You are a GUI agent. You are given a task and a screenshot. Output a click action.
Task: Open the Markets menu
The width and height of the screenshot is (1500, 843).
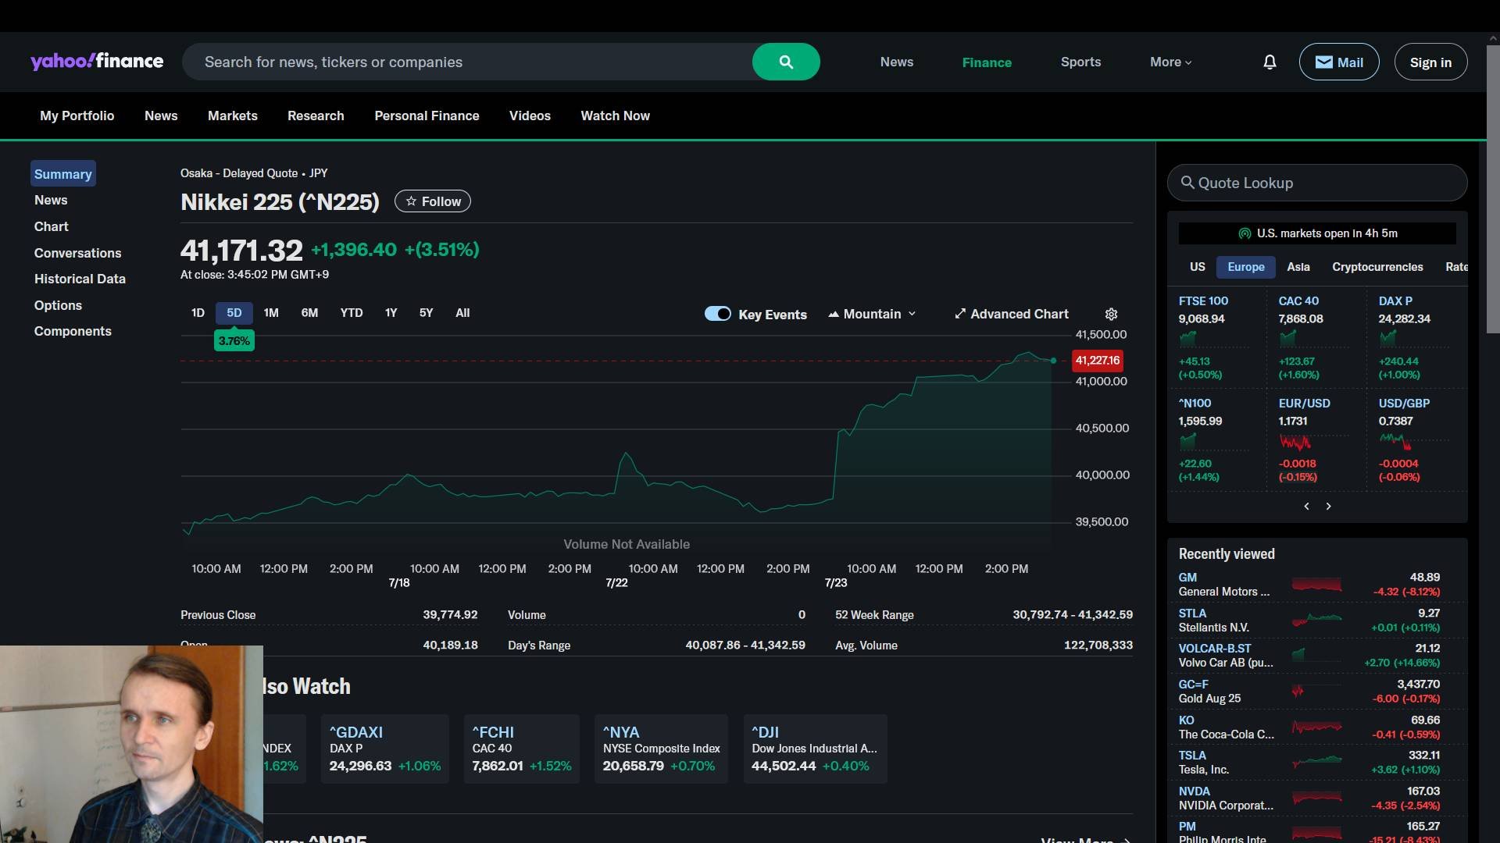(x=233, y=116)
